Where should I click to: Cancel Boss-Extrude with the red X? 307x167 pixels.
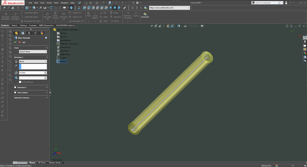[x=19, y=42]
